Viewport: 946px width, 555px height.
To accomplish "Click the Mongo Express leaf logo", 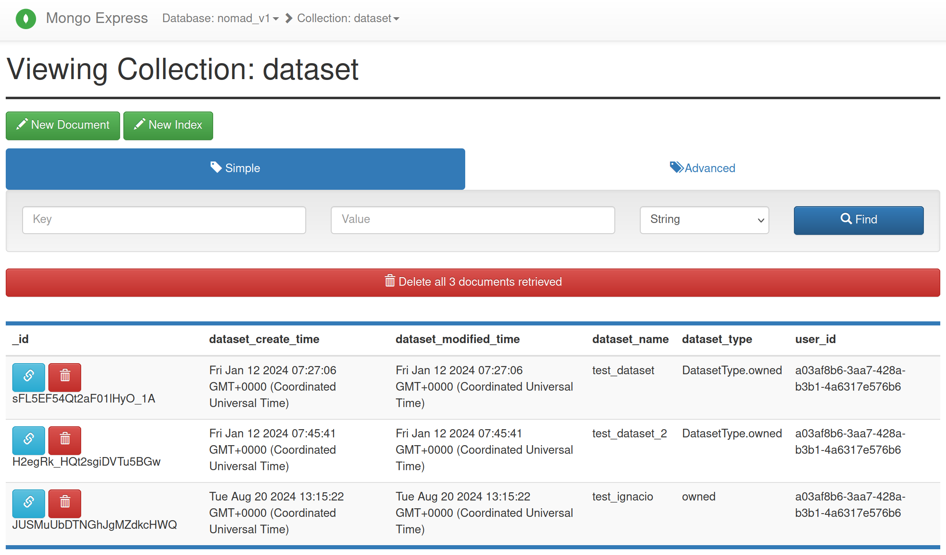I will (26, 19).
